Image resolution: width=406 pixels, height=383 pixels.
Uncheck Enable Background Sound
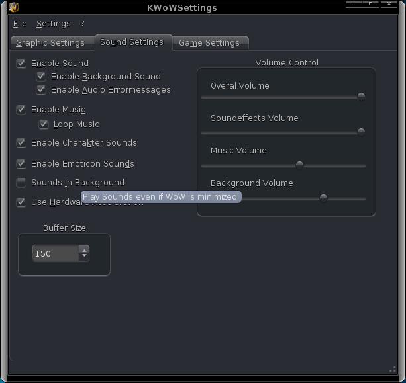point(41,77)
